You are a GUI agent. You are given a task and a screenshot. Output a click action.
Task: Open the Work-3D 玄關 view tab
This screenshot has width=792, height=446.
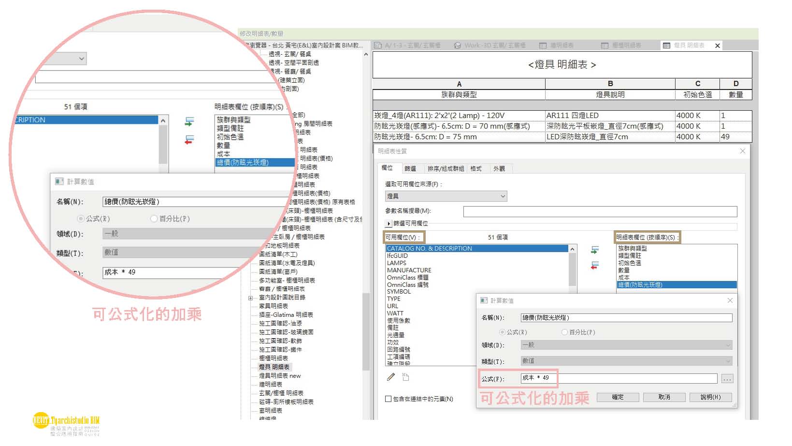tap(490, 45)
